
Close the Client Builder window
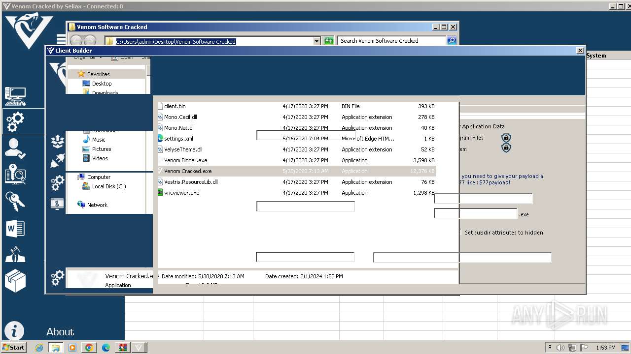coord(580,50)
